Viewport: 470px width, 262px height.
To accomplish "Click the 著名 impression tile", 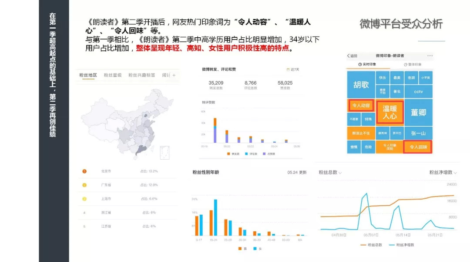I will [x=397, y=92].
